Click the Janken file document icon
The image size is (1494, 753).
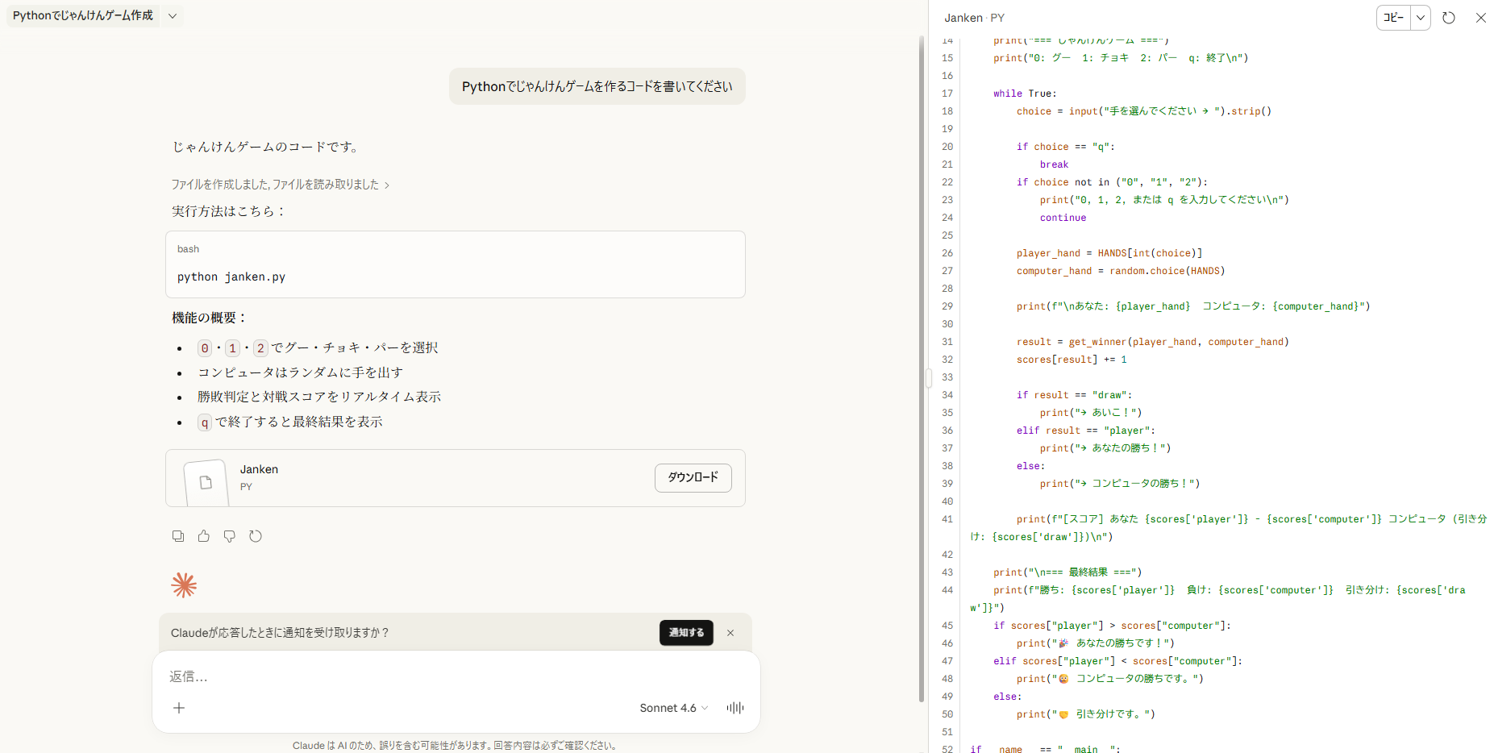[x=206, y=482]
